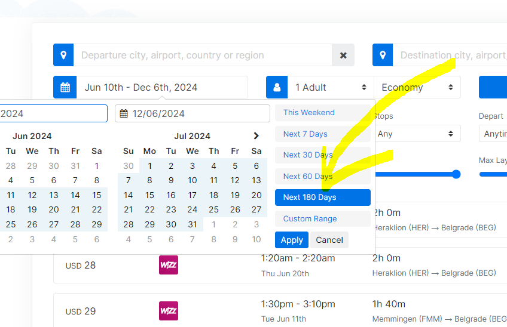This screenshot has height=327, width=507.
Task: Click the 1:30pm - 3:10pm flight time
Action: (x=298, y=304)
